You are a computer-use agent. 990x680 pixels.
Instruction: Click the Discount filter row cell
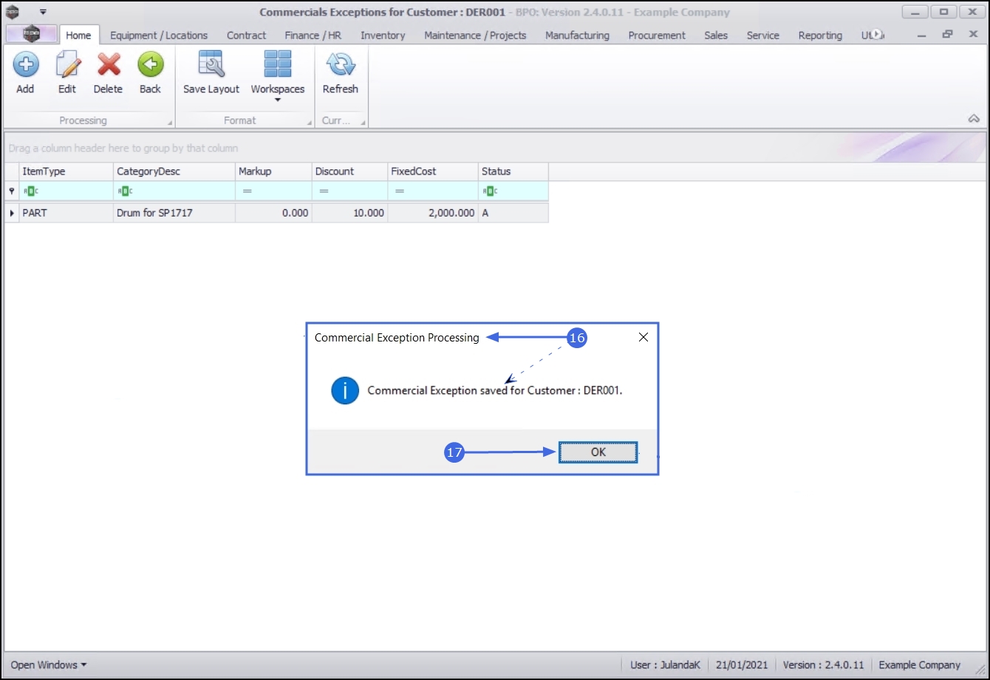click(x=349, y=191)
